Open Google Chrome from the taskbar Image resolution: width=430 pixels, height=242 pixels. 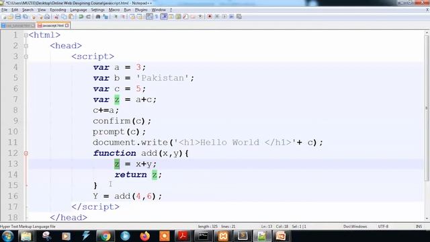coord(105,236)
